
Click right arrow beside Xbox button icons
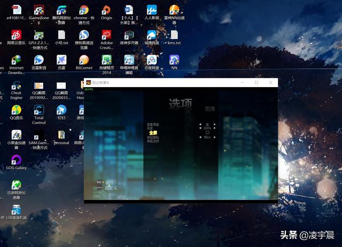[x=215, y=137]
